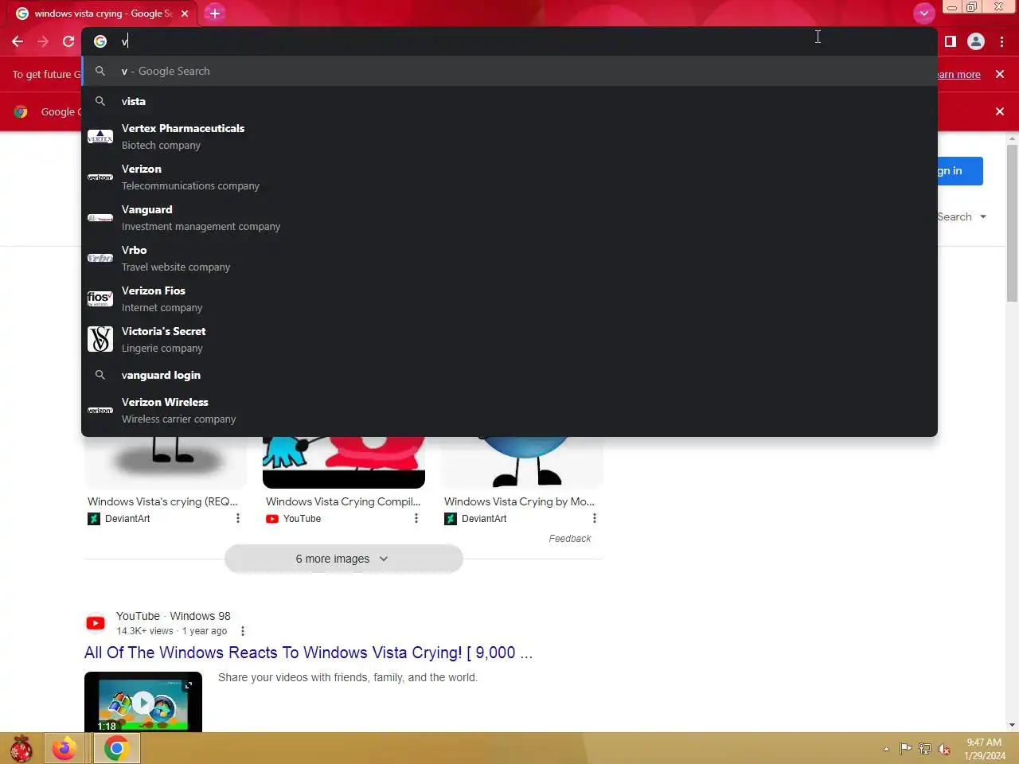Image resolution: width=1019 pixels, height=764 pixels.
Task: Select the Victoria's Secret suggestion
Action: (x=509, y=340)
